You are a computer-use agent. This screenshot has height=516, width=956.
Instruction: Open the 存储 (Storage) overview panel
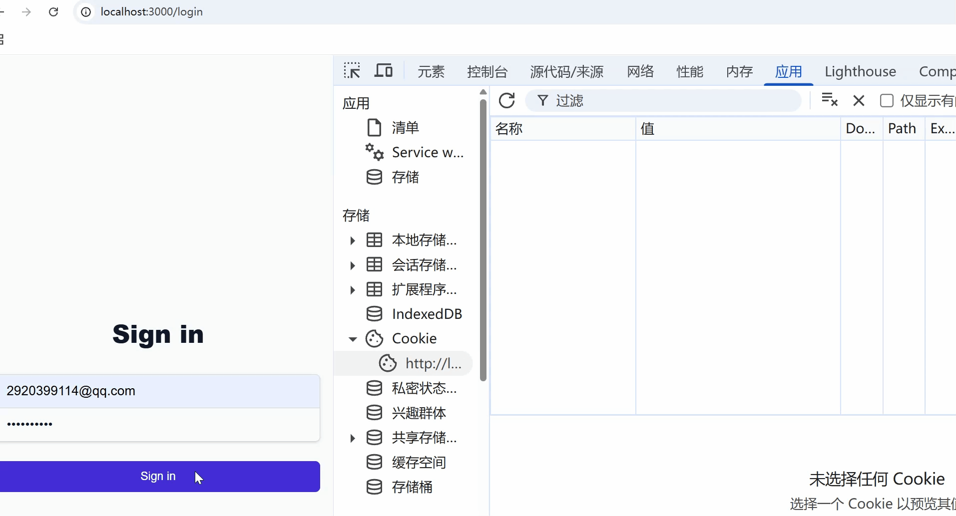click(405, 177)
